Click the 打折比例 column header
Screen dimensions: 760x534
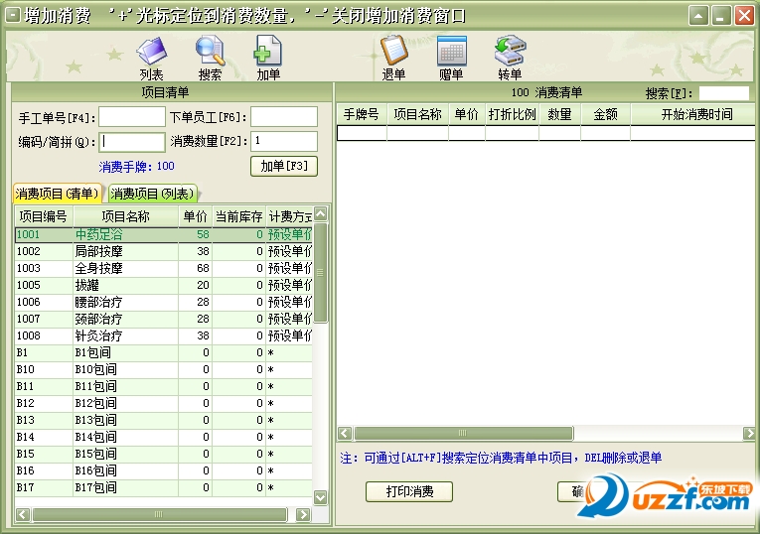pyautogui.click(x=512, y=114)
